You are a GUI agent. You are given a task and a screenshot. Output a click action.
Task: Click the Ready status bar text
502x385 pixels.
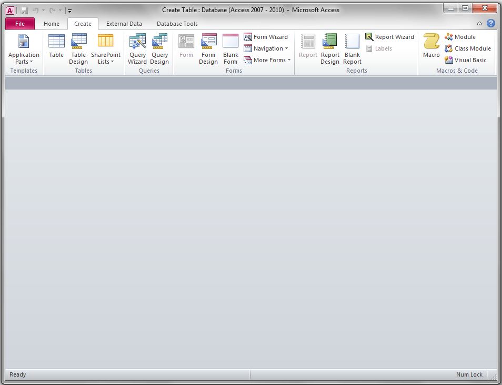(x=17, y=374)
